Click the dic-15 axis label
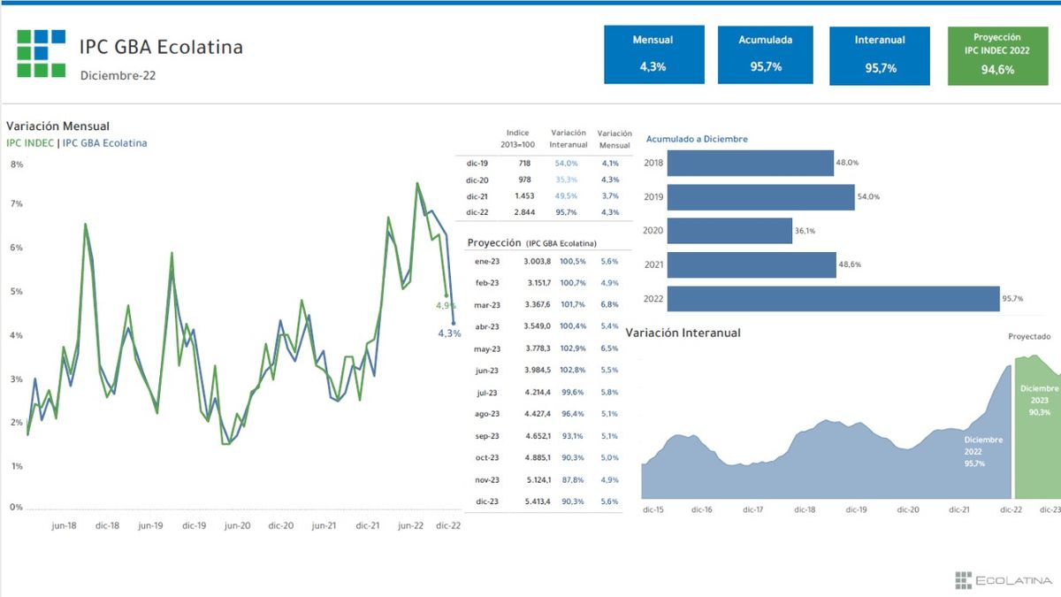Screen dimensions: 1061x597 [653, 509]
